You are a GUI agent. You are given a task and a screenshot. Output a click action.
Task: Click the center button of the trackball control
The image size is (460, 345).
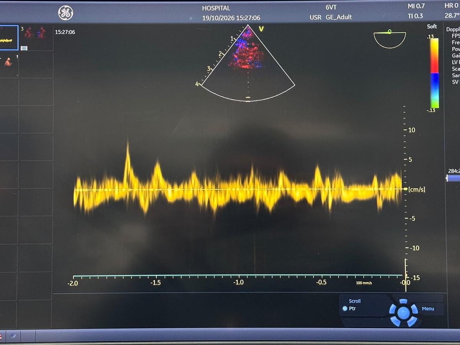[x=403, y=313]
